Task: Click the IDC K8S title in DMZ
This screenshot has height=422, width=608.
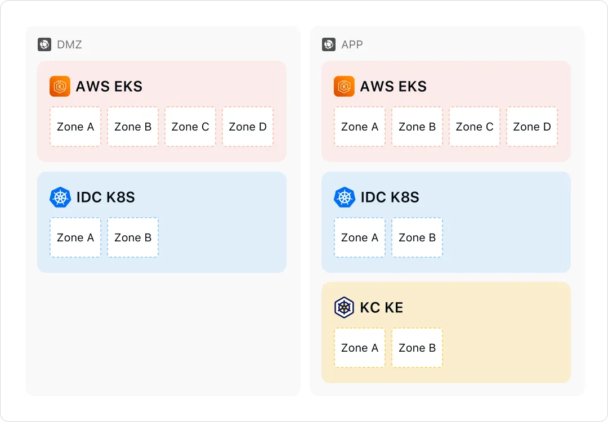Action: 106,197
